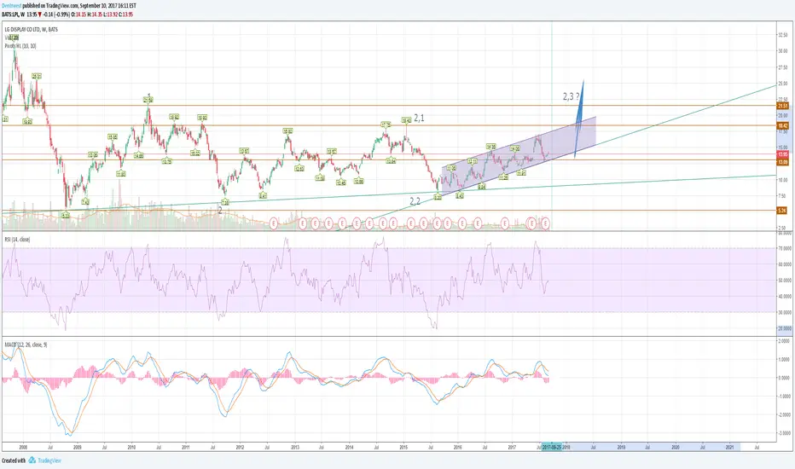Image resolution: width=795 pixels, height=469 pixels.
Task: Click the 2017-09-25 date marker on time axis
Action: (x=552, y=447)
